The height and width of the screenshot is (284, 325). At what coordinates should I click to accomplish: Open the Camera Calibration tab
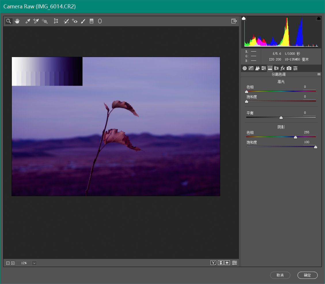[x=289, y=68]
